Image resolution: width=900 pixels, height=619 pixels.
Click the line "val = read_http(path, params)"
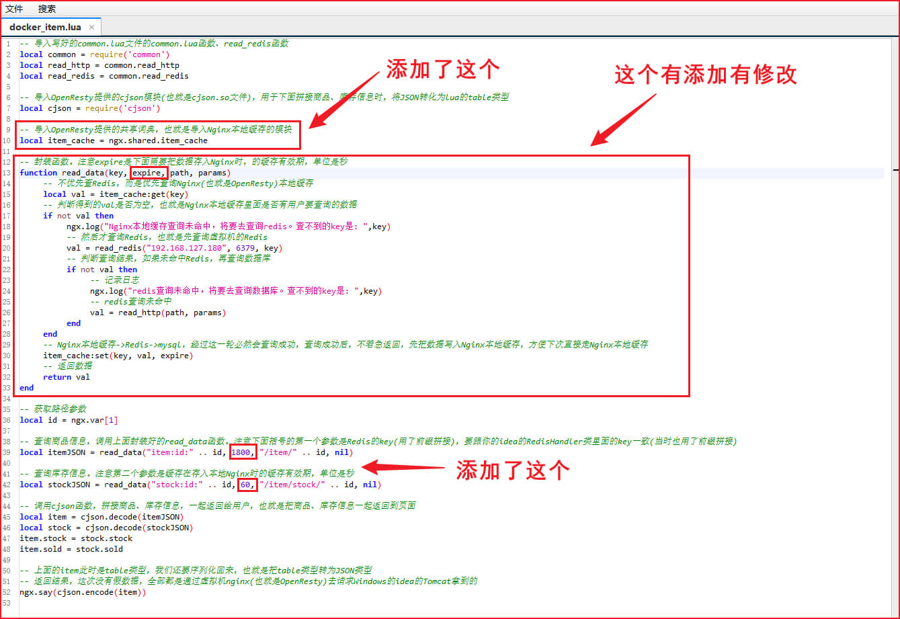158,313
